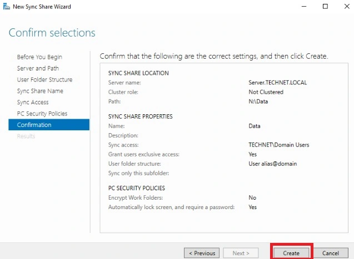Click the Automatically lock screen label
Screen dimensions: 354x259
click(171, 207)
